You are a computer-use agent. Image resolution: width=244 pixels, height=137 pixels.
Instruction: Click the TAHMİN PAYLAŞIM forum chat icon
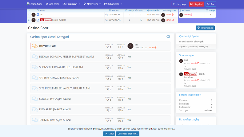tap(35, 120)
